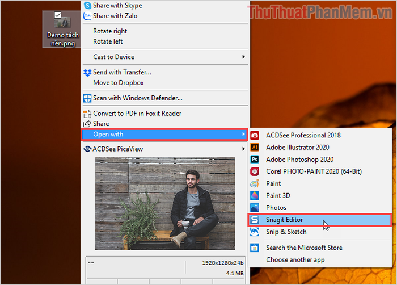Open with Corel PHOTO-PAINT 2020 (64-Bit)
397x285 pixels.
[320, 171]
